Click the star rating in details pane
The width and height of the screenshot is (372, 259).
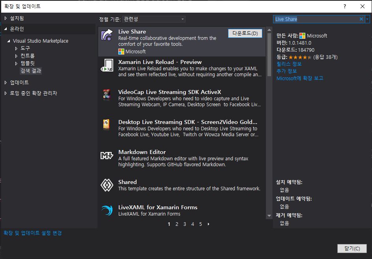pyautogui.click(x=300, y=57)
